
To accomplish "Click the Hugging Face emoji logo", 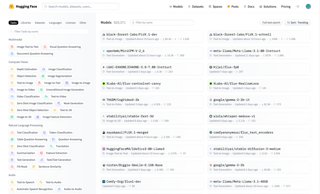I will [x=12, y=6].
